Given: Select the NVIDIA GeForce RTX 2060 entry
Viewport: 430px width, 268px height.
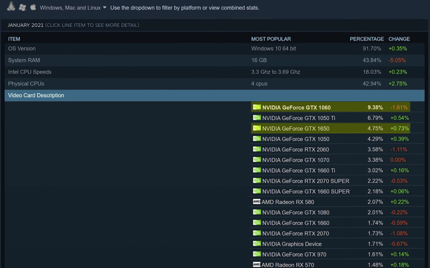Looking at the screenshot, I should click(294, 149).
